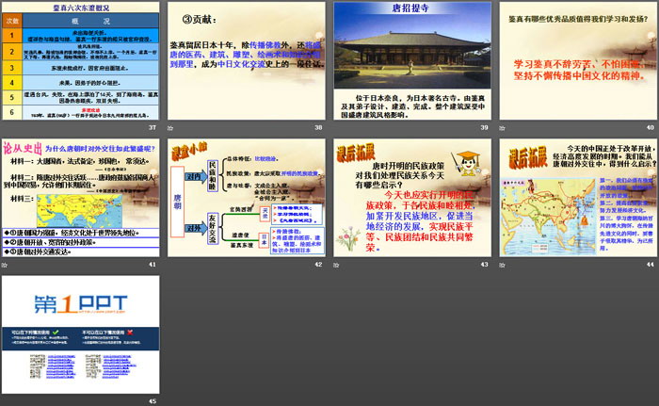Select slide 42 课堂小结 mind map
Screen dimensions: 659x406
[245, 198]
